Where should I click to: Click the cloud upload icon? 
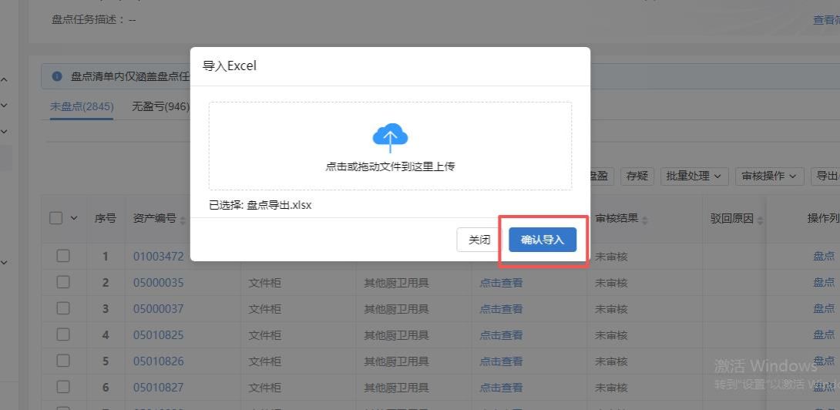[x=390, y=137]
